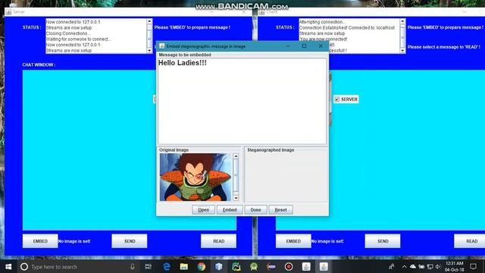The image size is (485, 273).
Task: Click up arrow of Original Image scrollbar
Action: coord(236,156)
